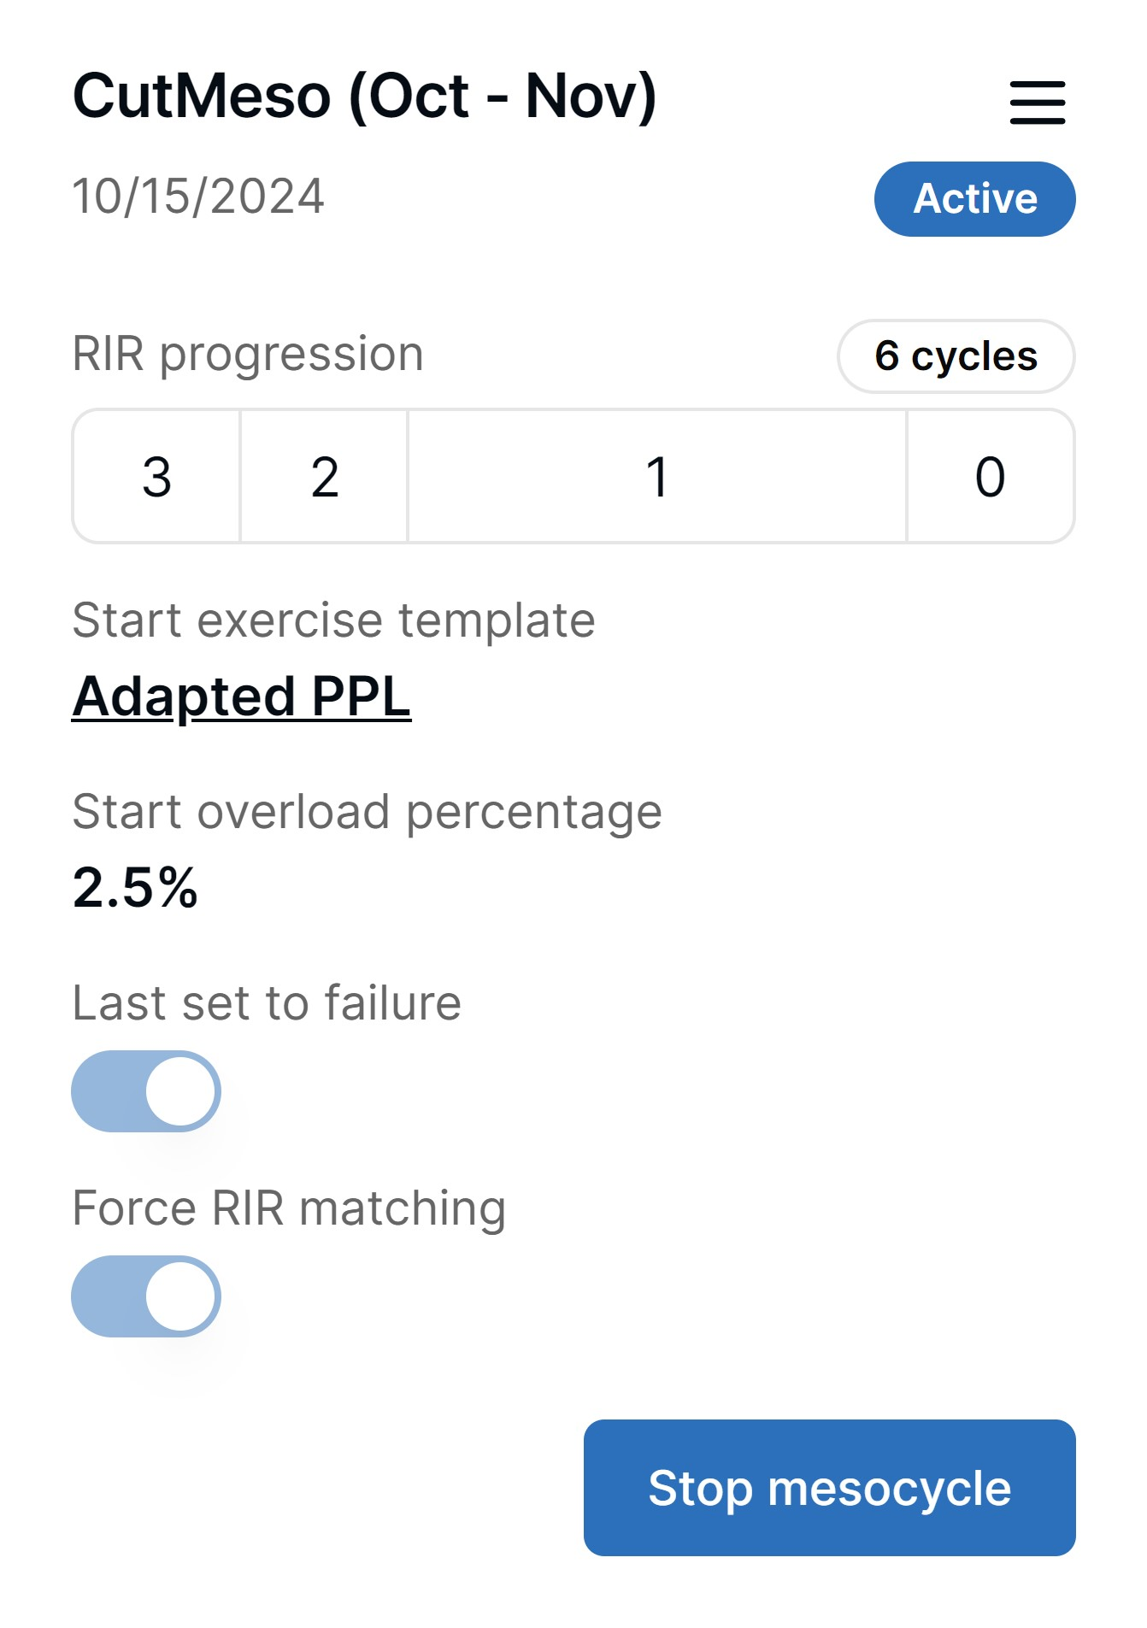Click the 6 cycles badge

click(956, 356)
